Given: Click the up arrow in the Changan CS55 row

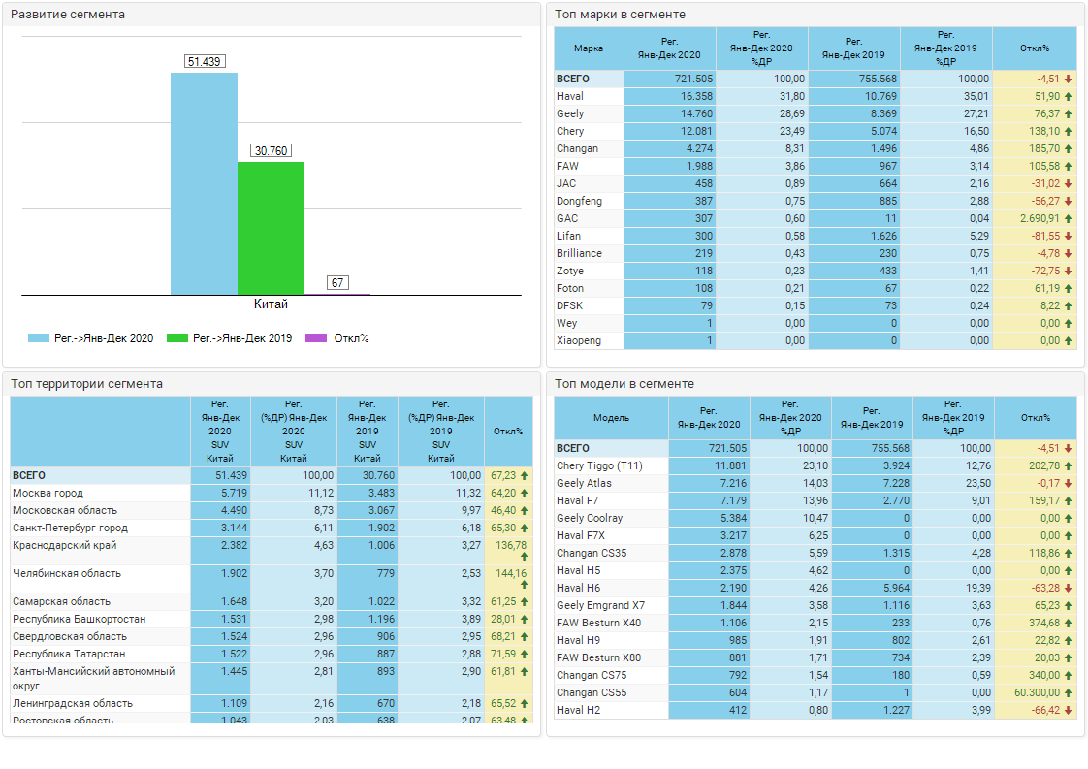Looking at the screenshot, I should pos(1068,692).
